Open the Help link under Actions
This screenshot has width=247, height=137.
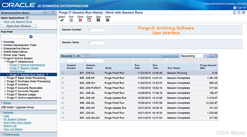pyautogui.click(x=6, y=116)
